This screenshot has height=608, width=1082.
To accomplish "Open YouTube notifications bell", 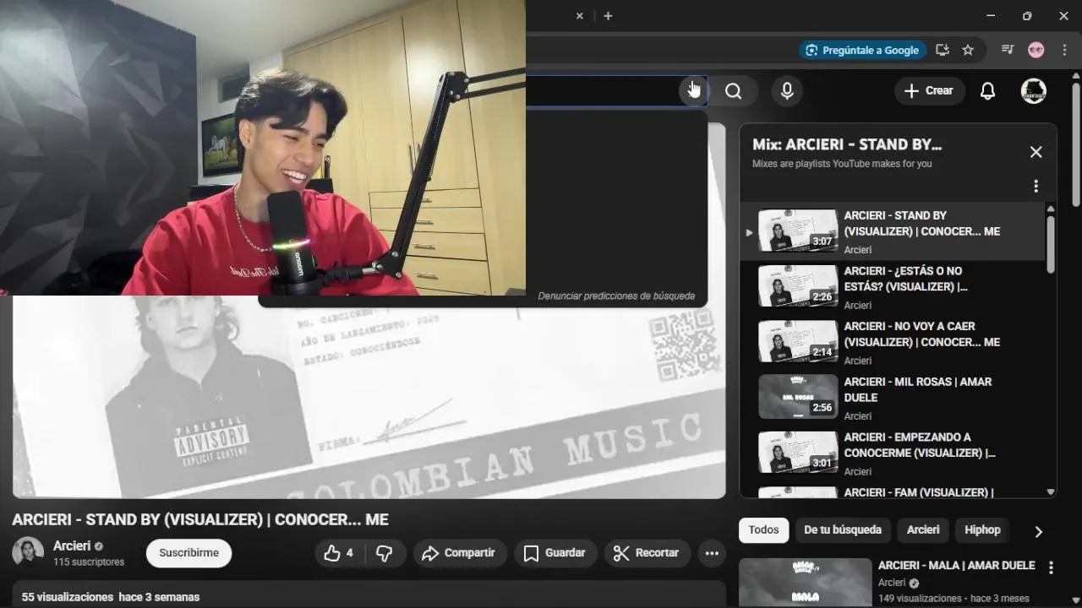I will pos(987,91).
